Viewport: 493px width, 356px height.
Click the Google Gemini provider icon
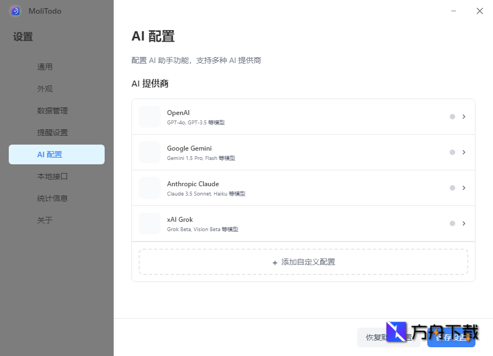[149, 152]
